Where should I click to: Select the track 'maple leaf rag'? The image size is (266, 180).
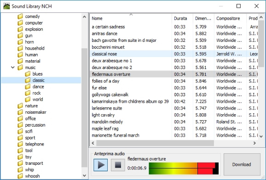click(105, 128)
